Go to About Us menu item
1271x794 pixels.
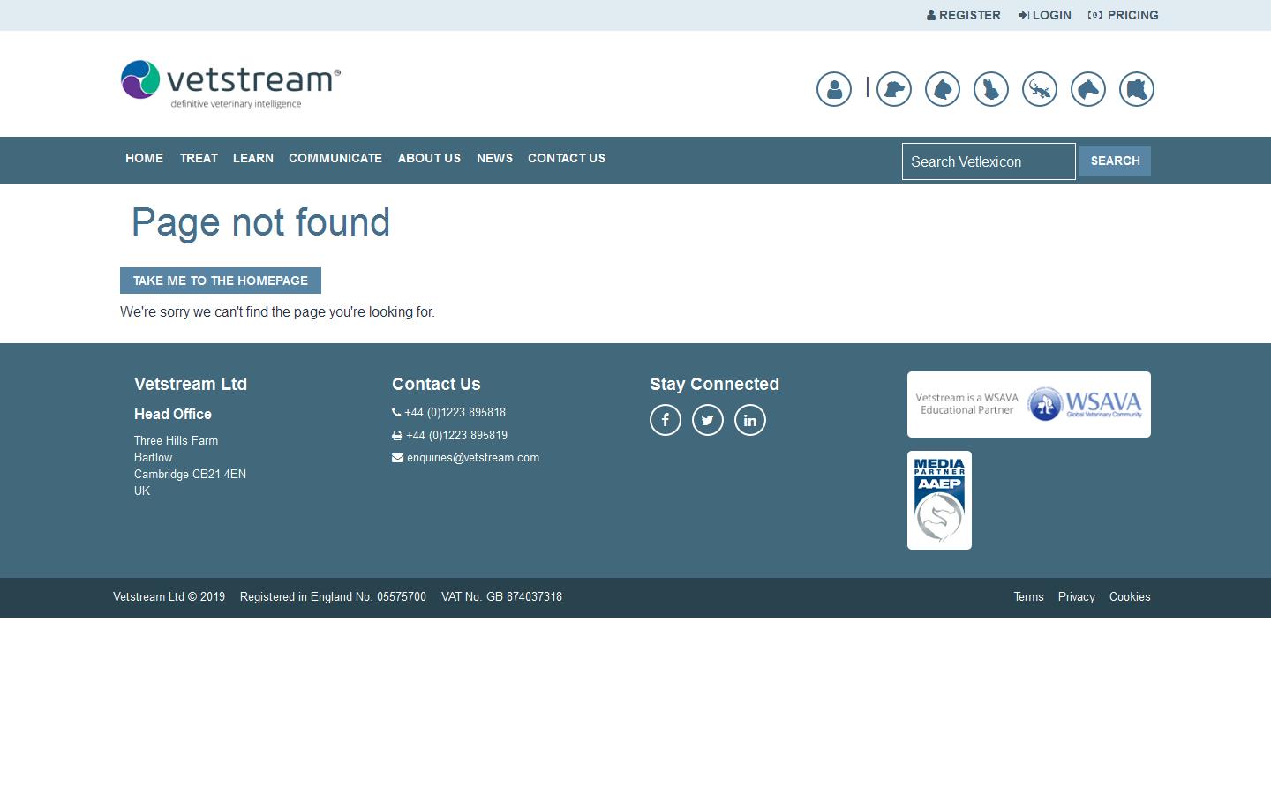[429, 159]
